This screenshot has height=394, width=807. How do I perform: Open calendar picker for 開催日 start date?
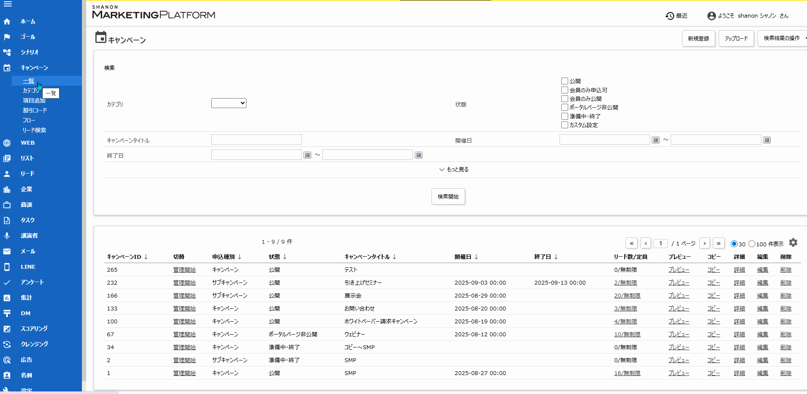coord(656,140)
